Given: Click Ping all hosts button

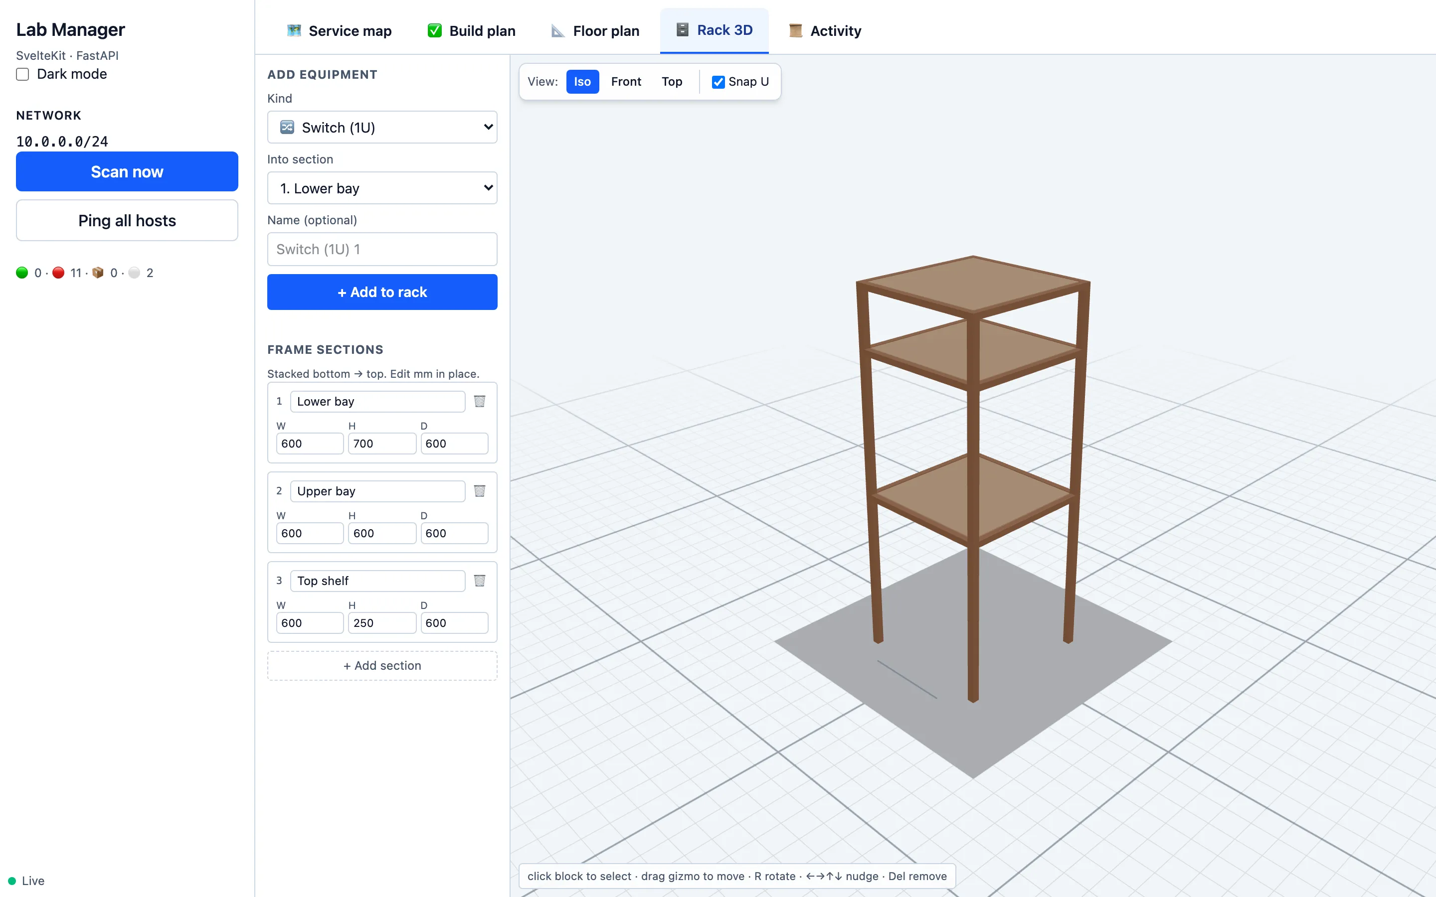Looking at the screenshot, I should point(127,221).
